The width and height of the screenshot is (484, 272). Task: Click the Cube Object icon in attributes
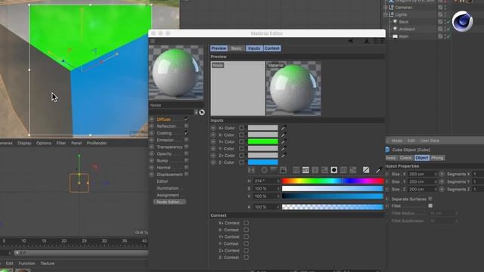pyautogui.click(x=388, y=150)
